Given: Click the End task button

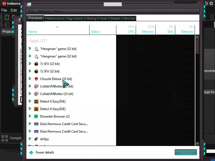Looking at the screenshot, I should click(186, 152).
